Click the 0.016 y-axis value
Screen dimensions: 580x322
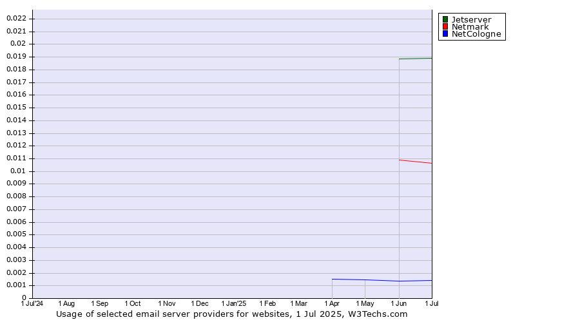tap(16, 94)
